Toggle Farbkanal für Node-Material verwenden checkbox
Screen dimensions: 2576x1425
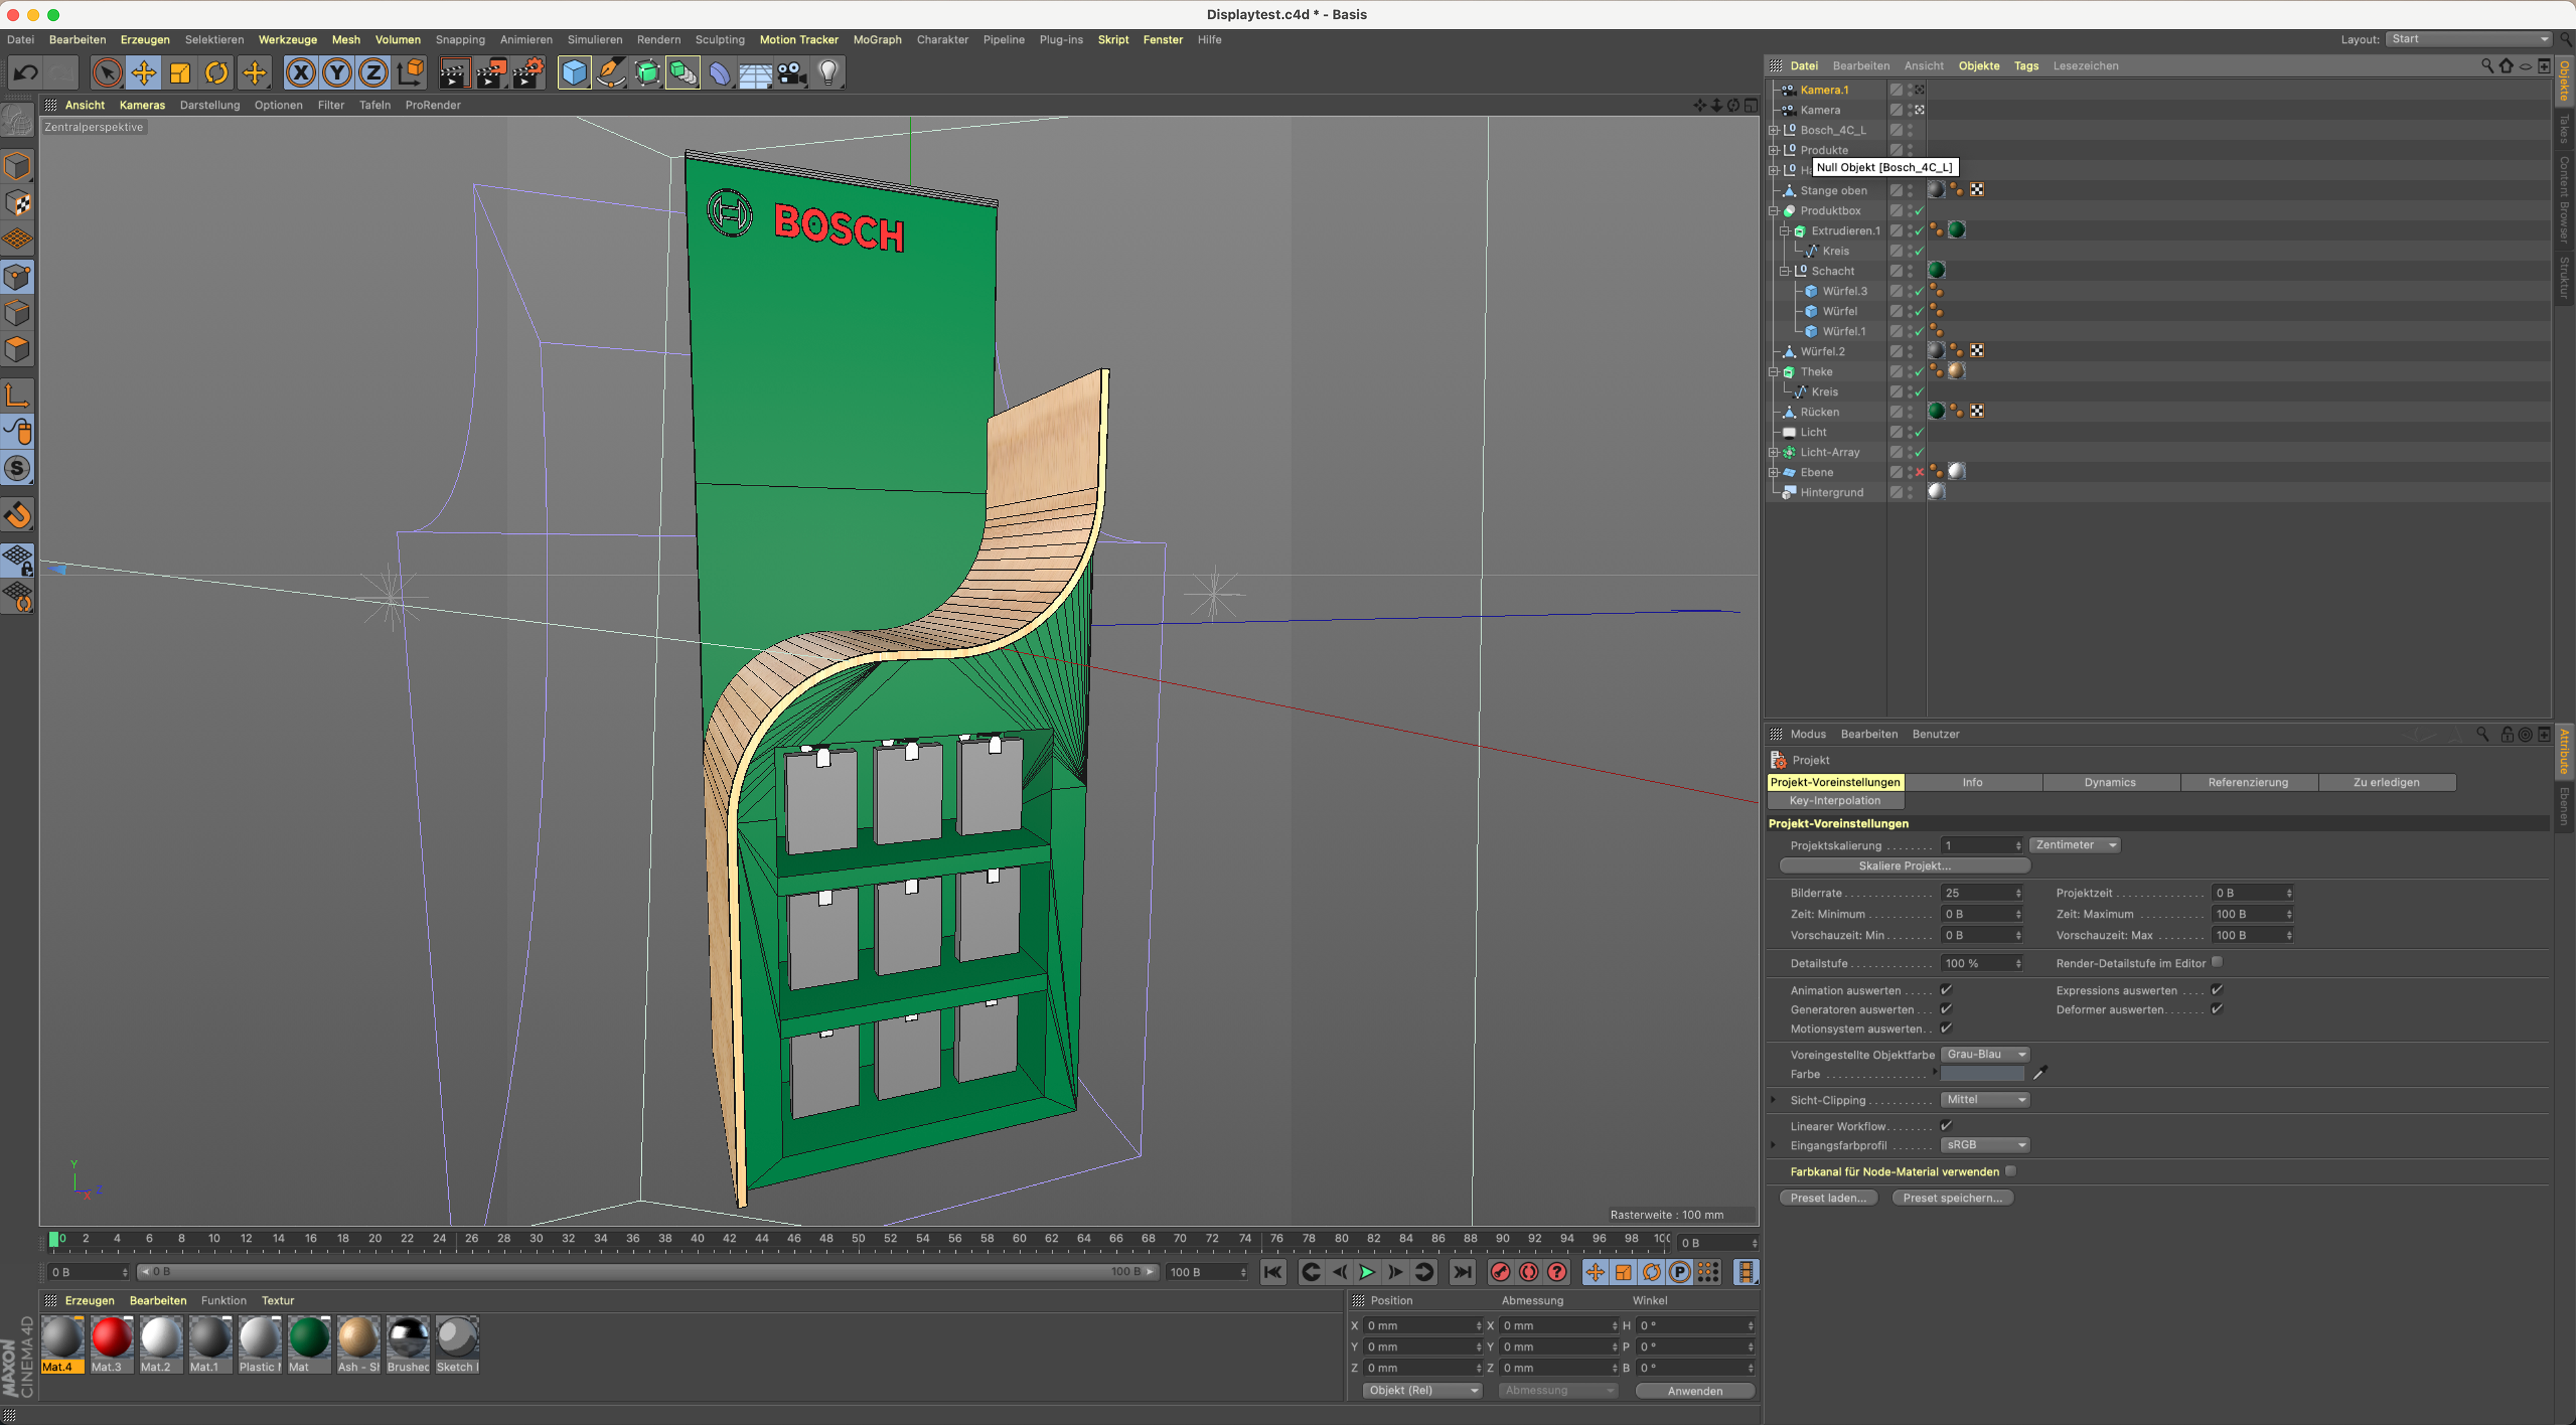2011,1171
